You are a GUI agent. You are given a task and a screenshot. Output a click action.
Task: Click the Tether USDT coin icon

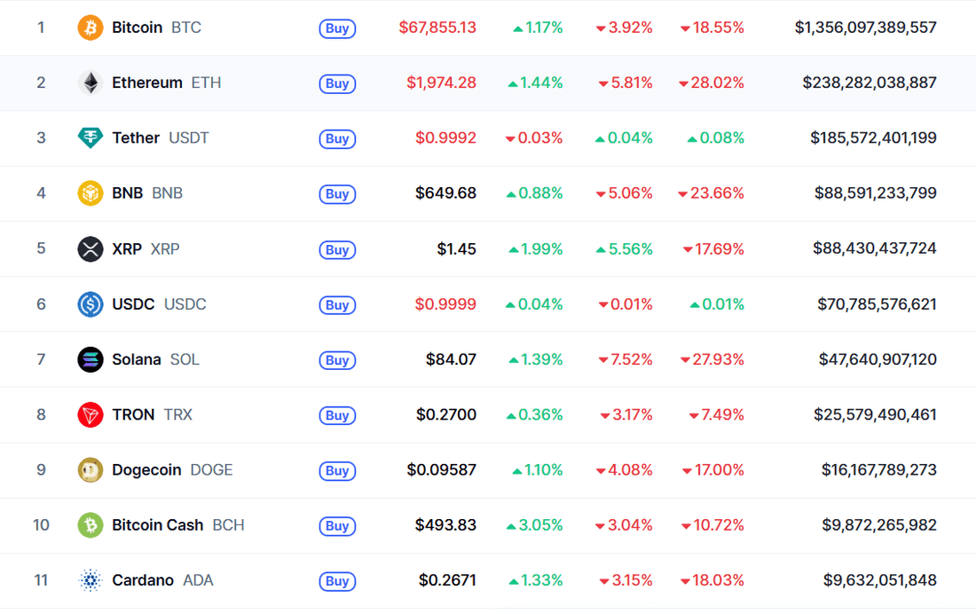[x=89, y=138]
